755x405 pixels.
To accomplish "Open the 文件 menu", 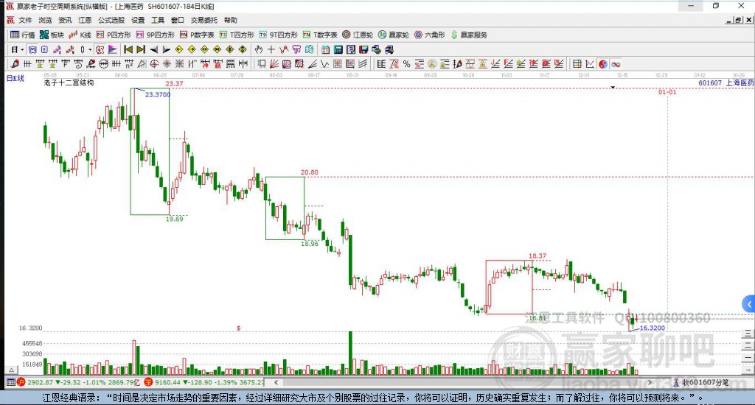I will (25, 20).
